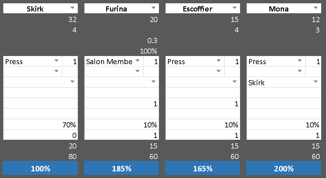Click Skirk's cell showing value 0
The width and height of the screenshot is (326, 178).
pyautogui.click(x=40, y=135)
